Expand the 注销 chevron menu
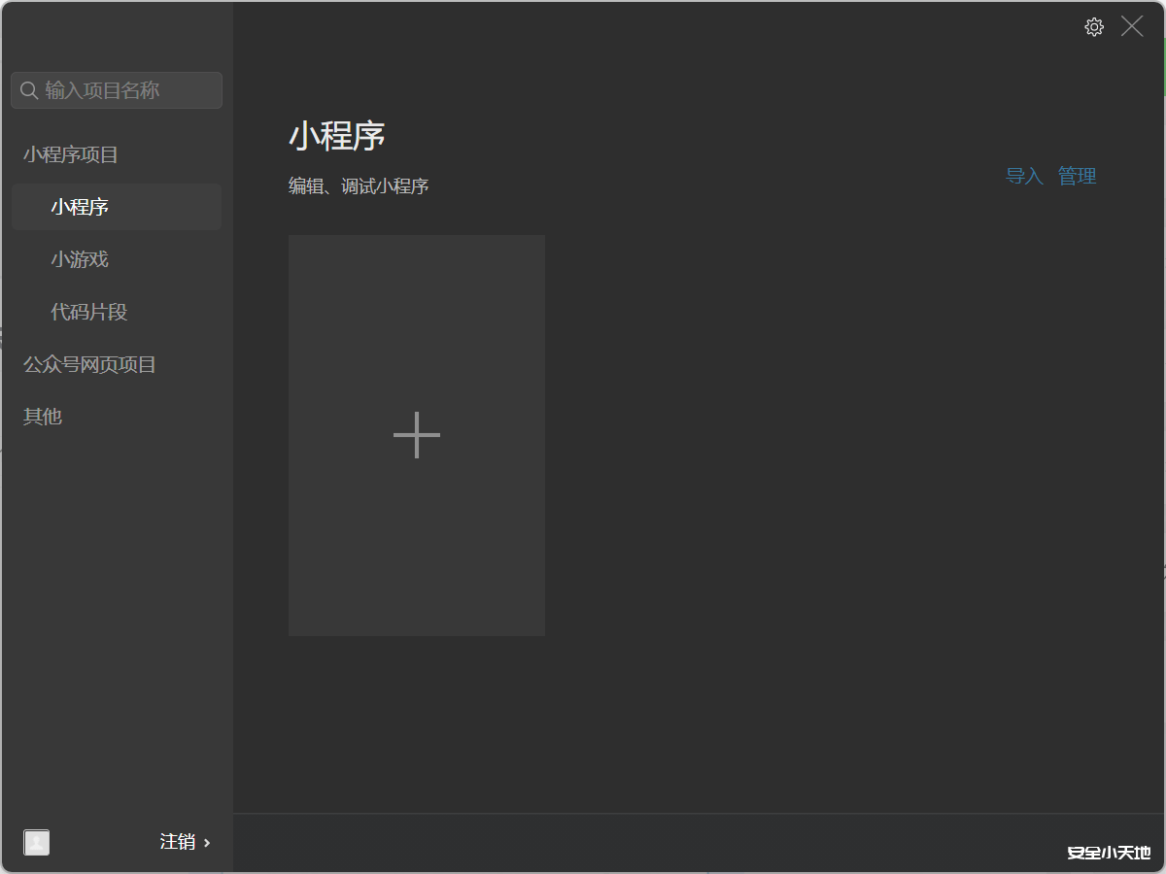The image size is (1166, 874). [x=204, y=842]
